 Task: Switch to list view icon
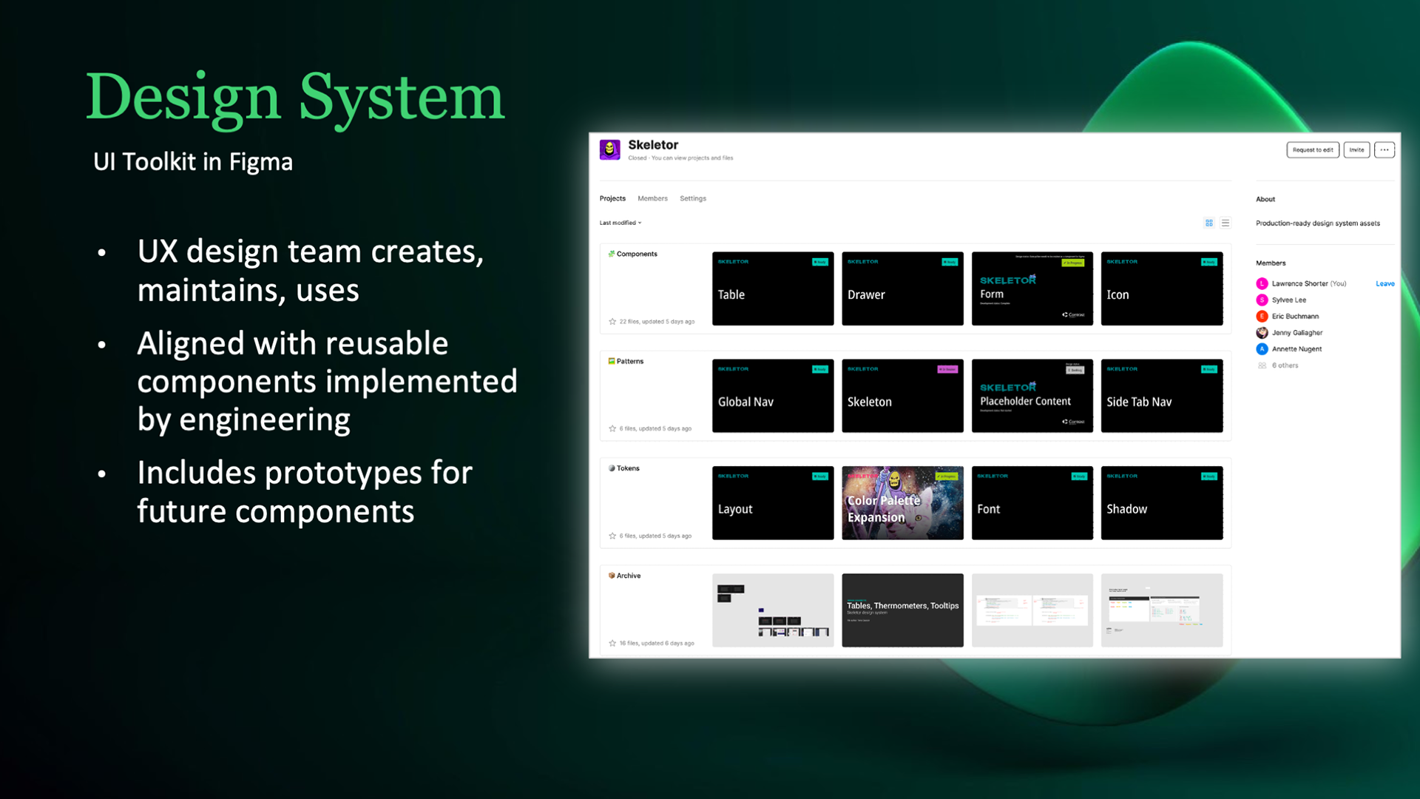1225,223
